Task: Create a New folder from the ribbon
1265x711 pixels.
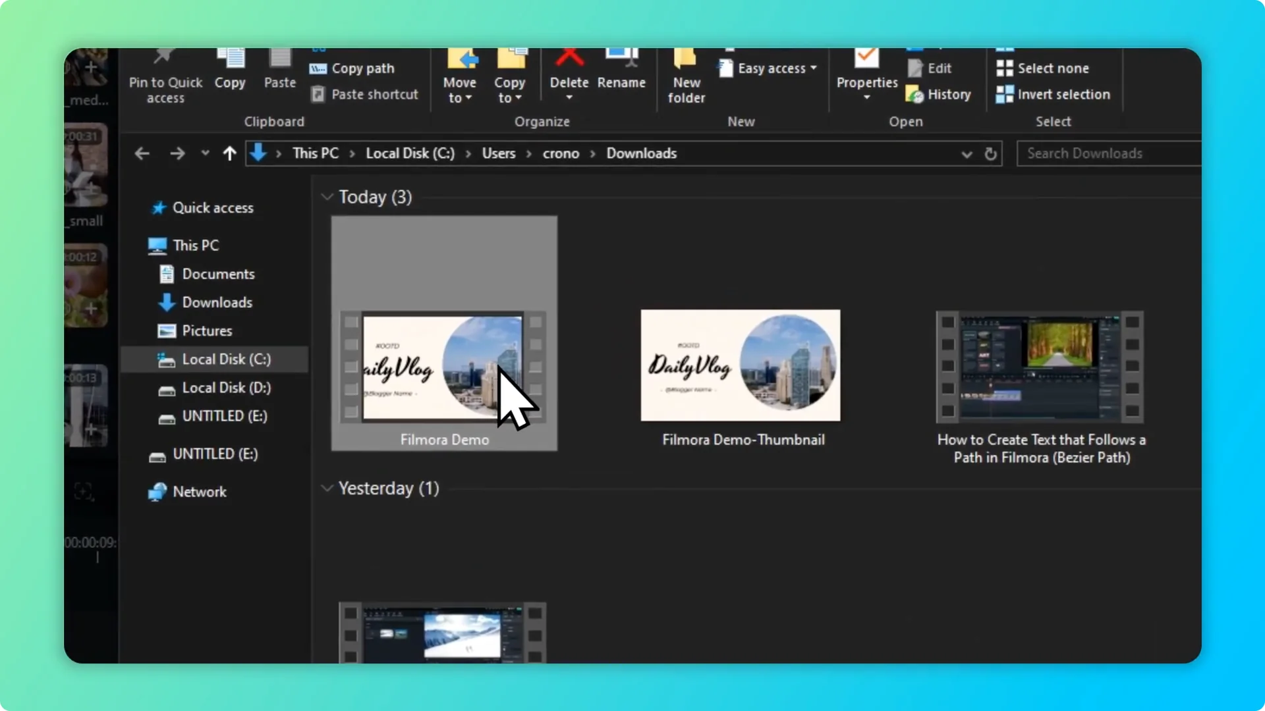Action: (686, 77)
